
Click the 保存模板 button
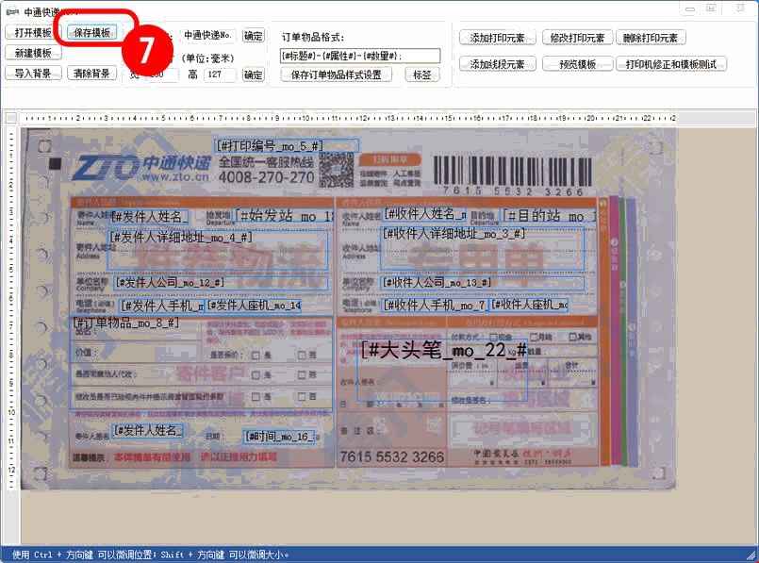91,32
